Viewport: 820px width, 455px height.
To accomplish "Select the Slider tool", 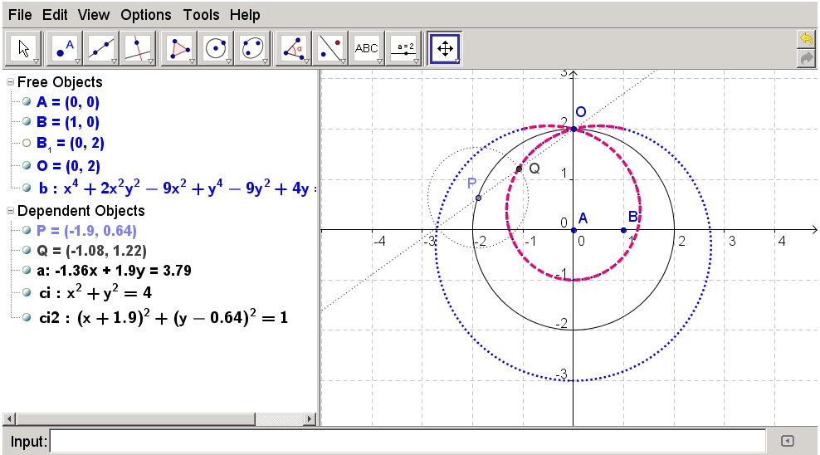I will pyautogui.click(x=405, y=49).
